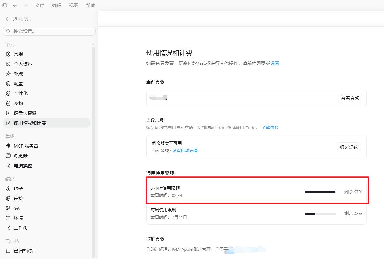Click the left arrow beside 返回应用

8,19
